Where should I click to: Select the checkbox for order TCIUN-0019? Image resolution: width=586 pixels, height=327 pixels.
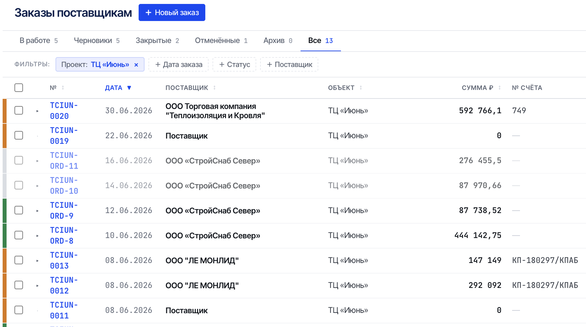[19, 135]
